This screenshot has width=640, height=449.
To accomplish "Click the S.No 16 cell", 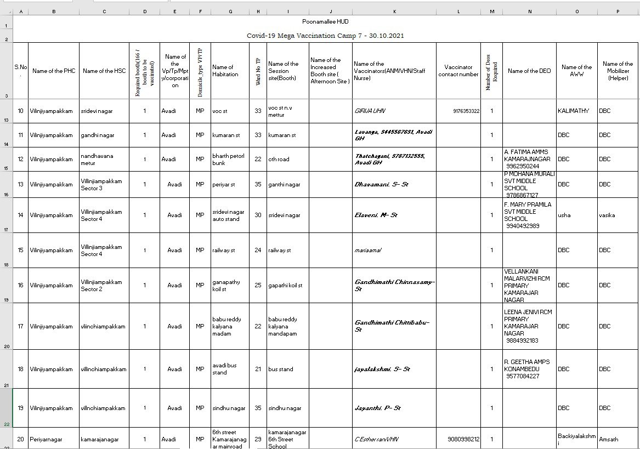I will [x=21, y=285].
